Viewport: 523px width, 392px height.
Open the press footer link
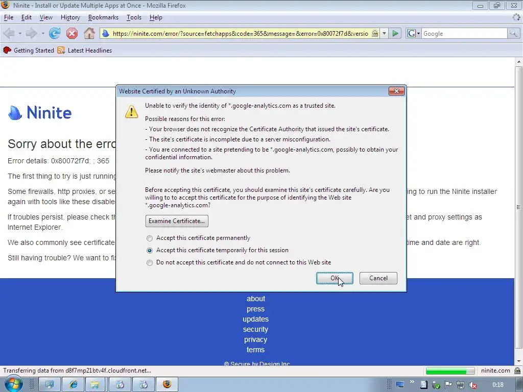pos(255,309)
